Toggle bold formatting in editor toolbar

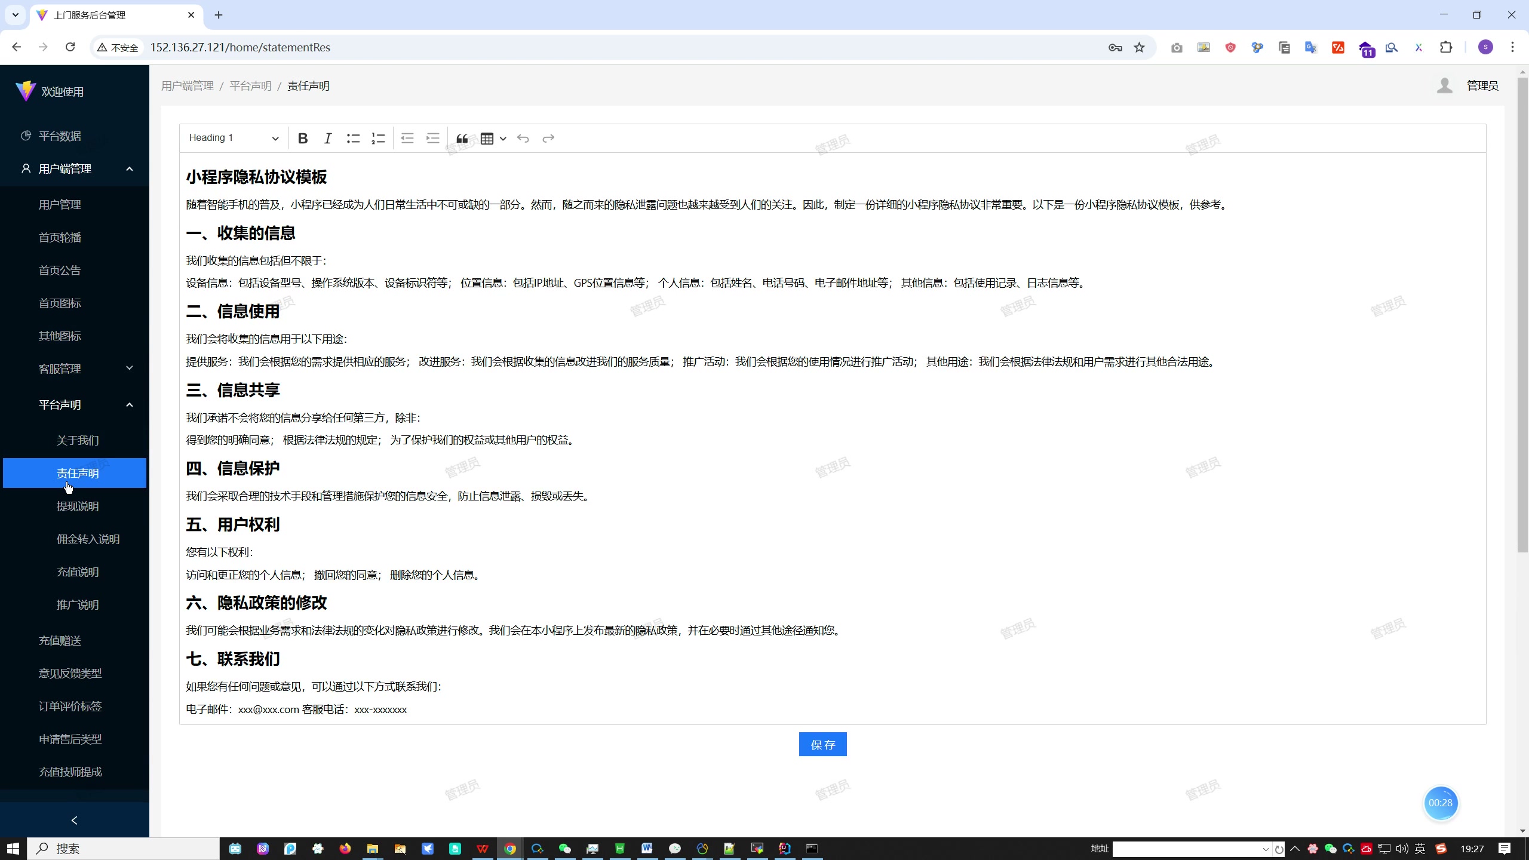(303, 139)
